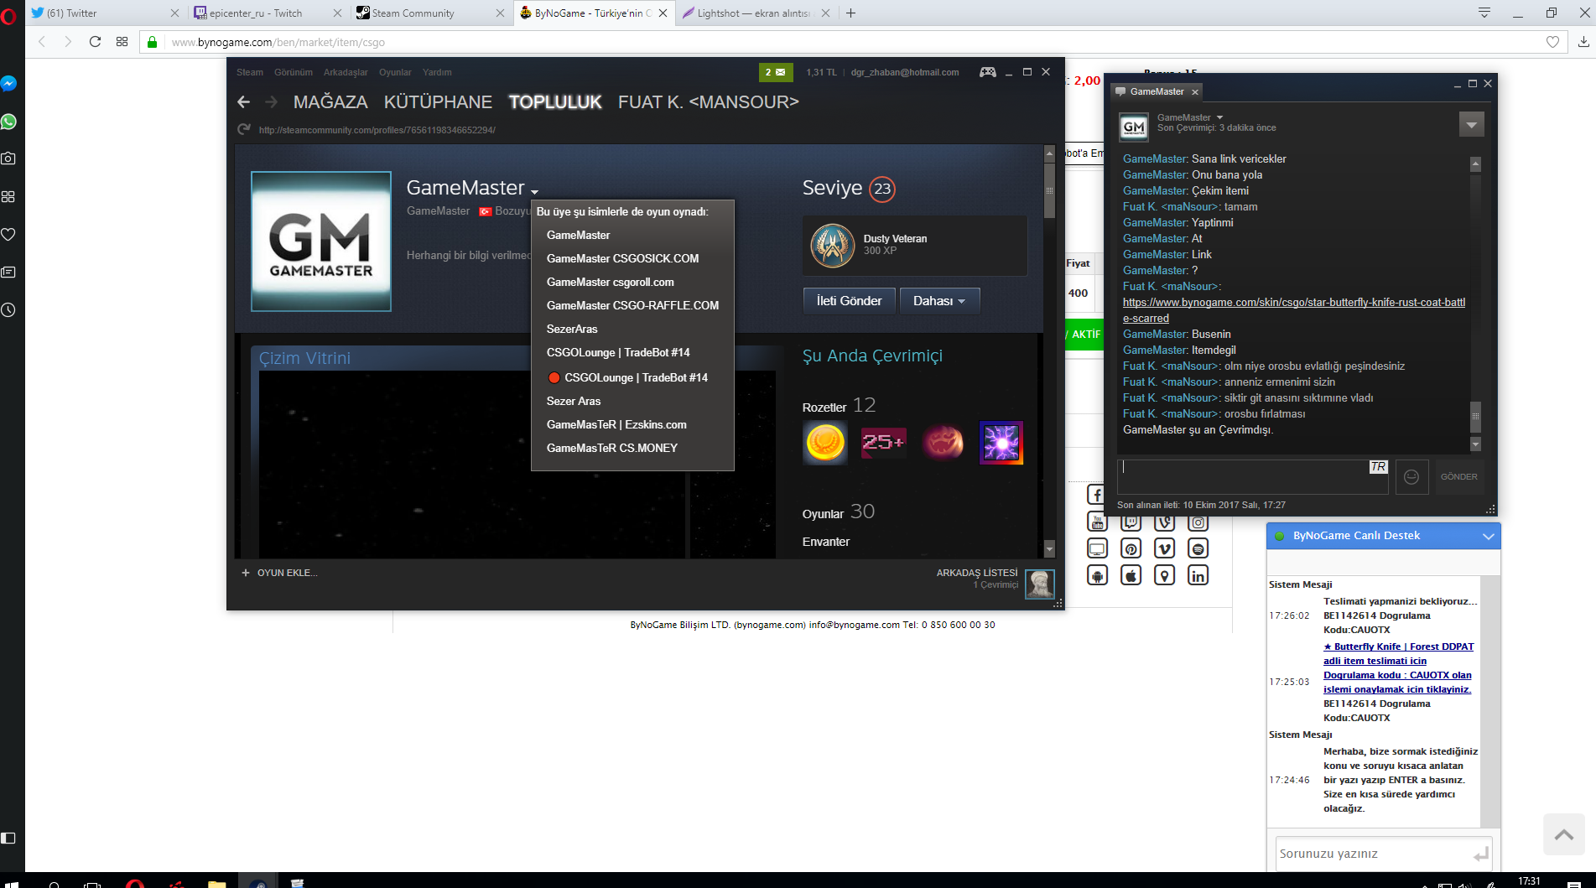The image size is (1596, 888).
Task: Open the Spotify social icon
Action: 1198,549
